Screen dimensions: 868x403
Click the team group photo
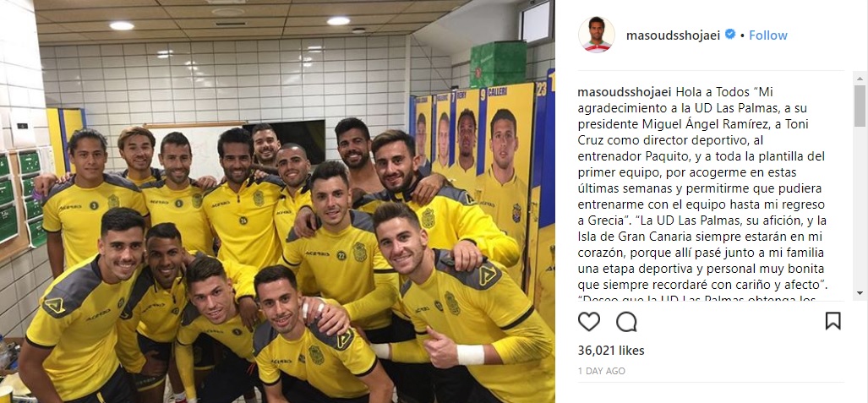pyautogui.click(x=277, y=201)
